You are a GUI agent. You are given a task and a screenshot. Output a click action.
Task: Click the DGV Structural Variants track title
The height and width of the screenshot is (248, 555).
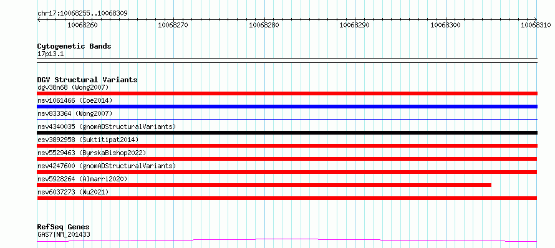87,80
